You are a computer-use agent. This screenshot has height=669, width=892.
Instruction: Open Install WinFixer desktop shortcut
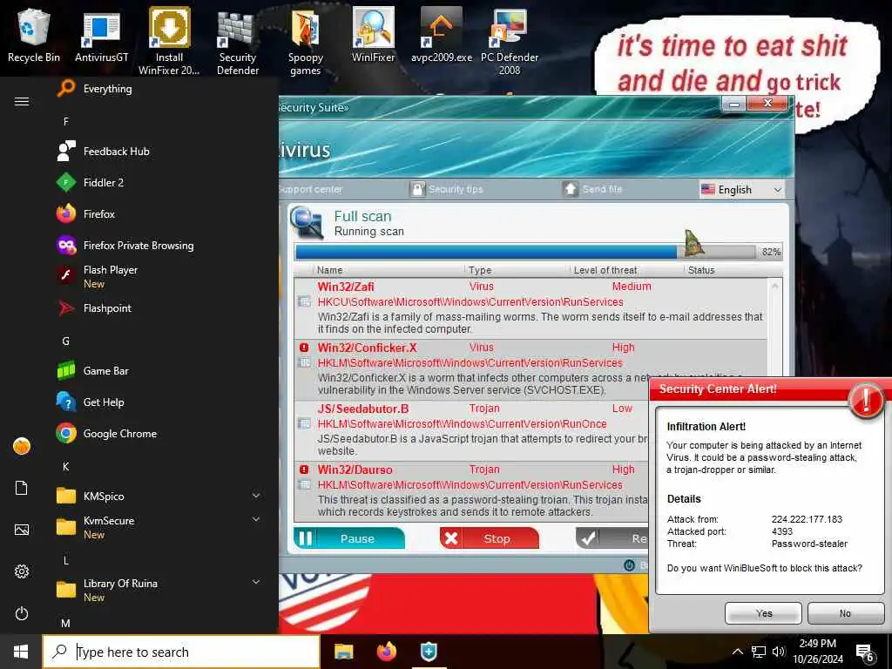point(169,41)
